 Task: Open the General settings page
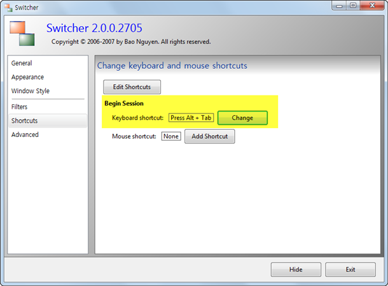[x=48, y=63]
